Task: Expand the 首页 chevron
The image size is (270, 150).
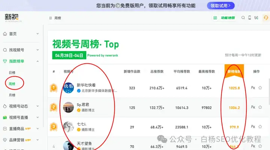Action: tap(37, 34)
